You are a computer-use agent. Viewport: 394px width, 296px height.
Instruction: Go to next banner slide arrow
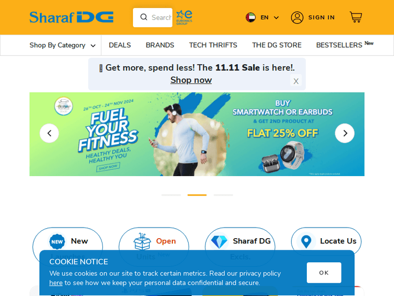345,133
